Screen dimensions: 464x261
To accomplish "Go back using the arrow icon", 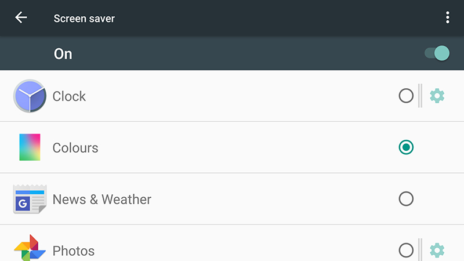I will (x=21, y=18).
